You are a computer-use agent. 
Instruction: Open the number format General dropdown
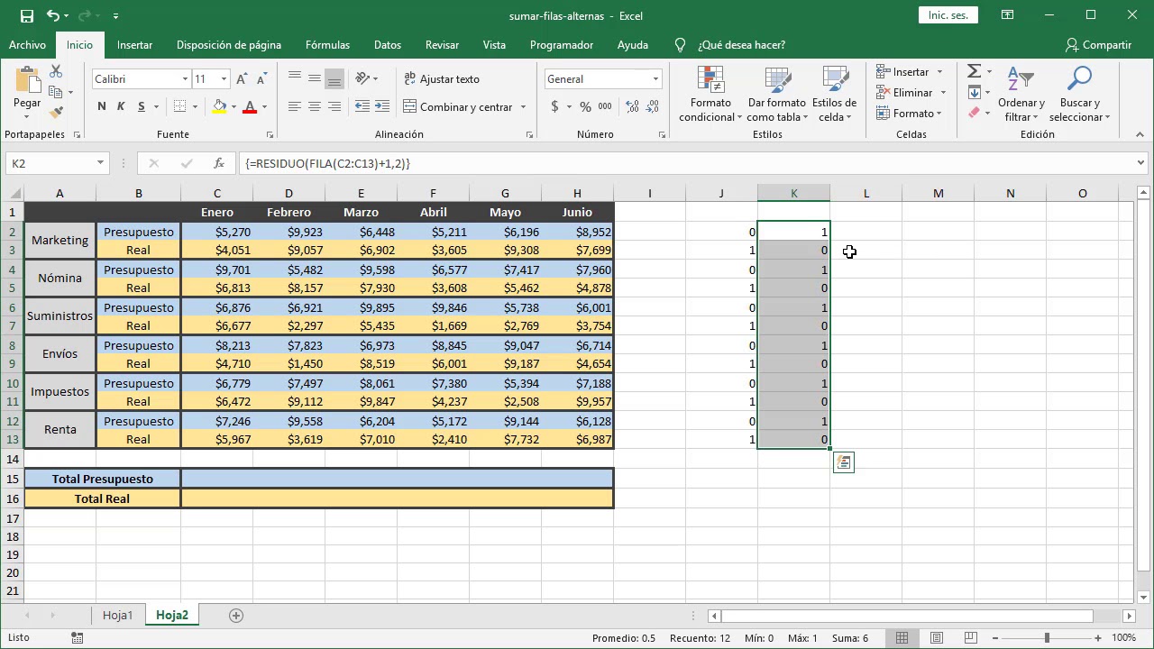click(x=655, y=79)
